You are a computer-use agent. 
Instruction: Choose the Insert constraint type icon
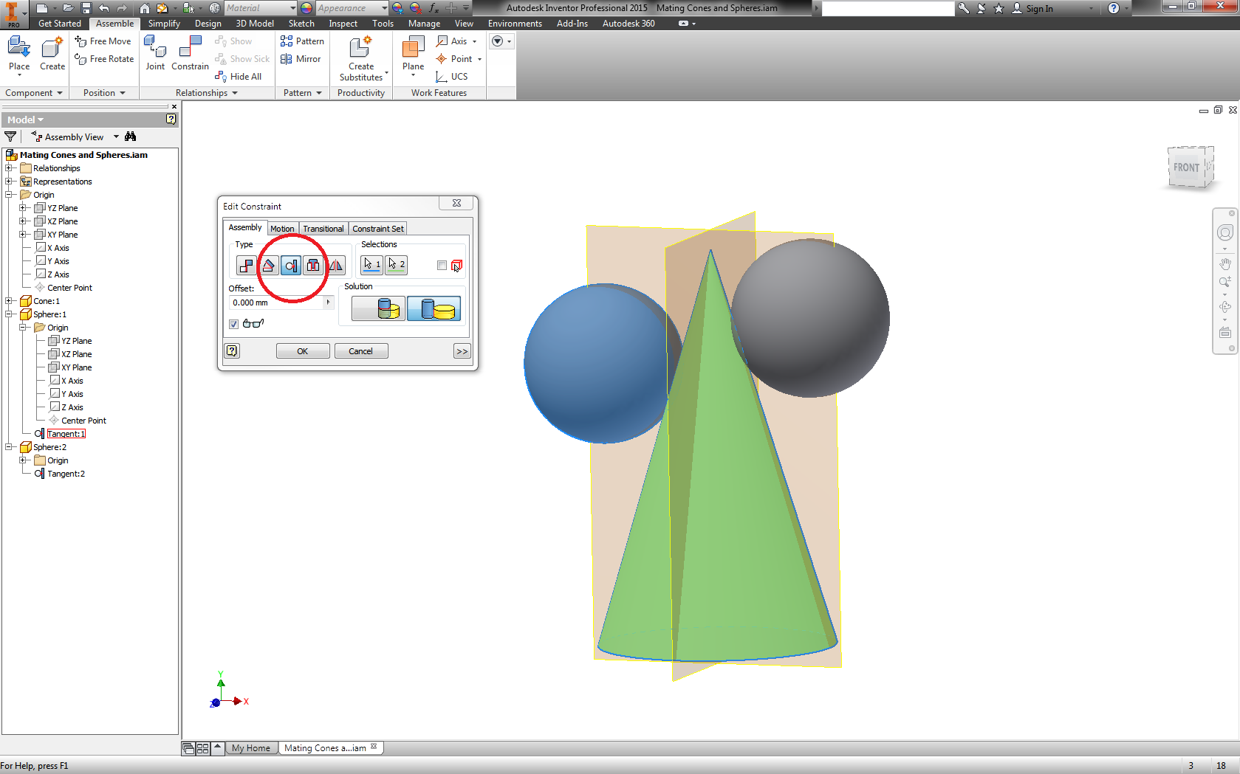(x=313, y=265)
